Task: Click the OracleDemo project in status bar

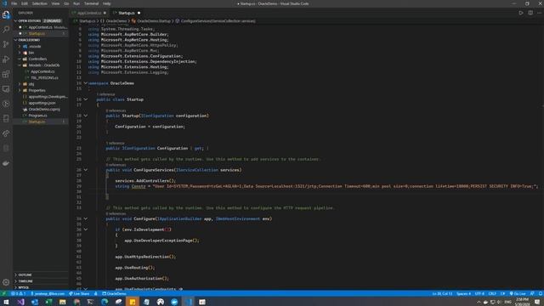Action: (x=115, y=293)
